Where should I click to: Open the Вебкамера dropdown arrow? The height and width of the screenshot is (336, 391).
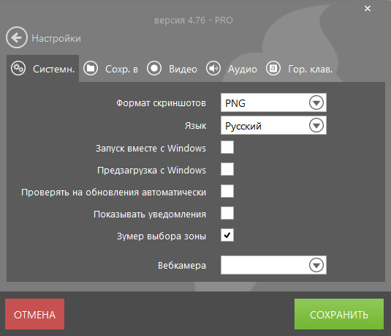[316, 265]
